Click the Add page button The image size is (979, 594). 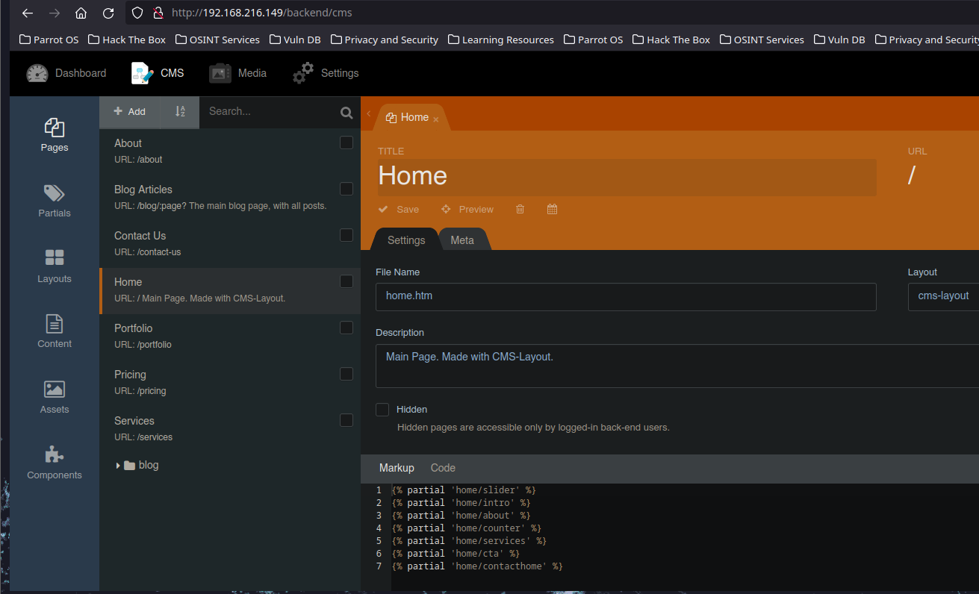[x=130, y=111]
